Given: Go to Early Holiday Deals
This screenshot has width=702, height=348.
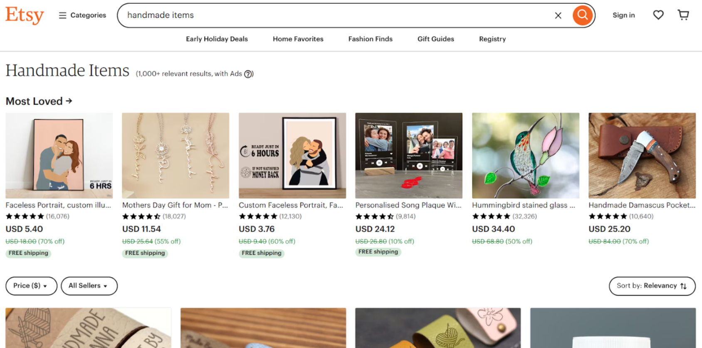Looking at the screenshot, I should (x=217, y=39).
